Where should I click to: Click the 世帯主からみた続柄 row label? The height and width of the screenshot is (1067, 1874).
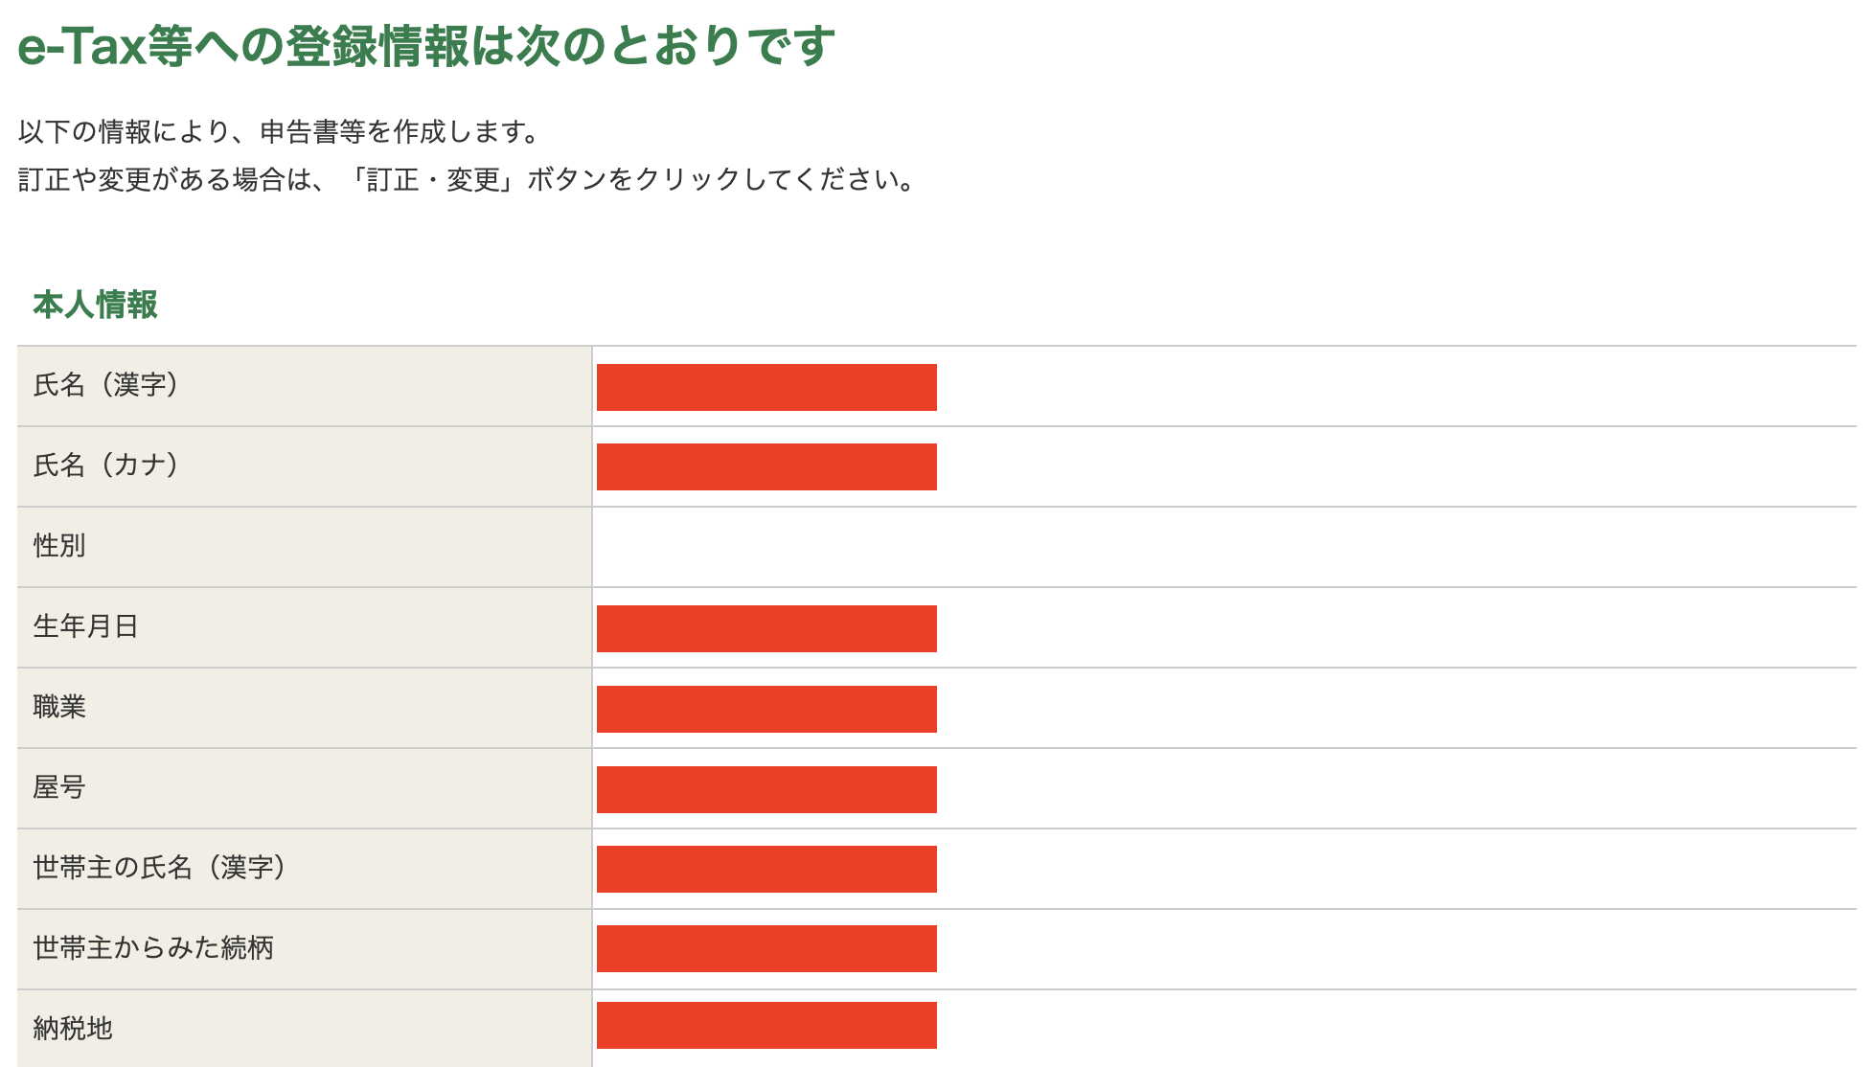(x=153, y=948)
